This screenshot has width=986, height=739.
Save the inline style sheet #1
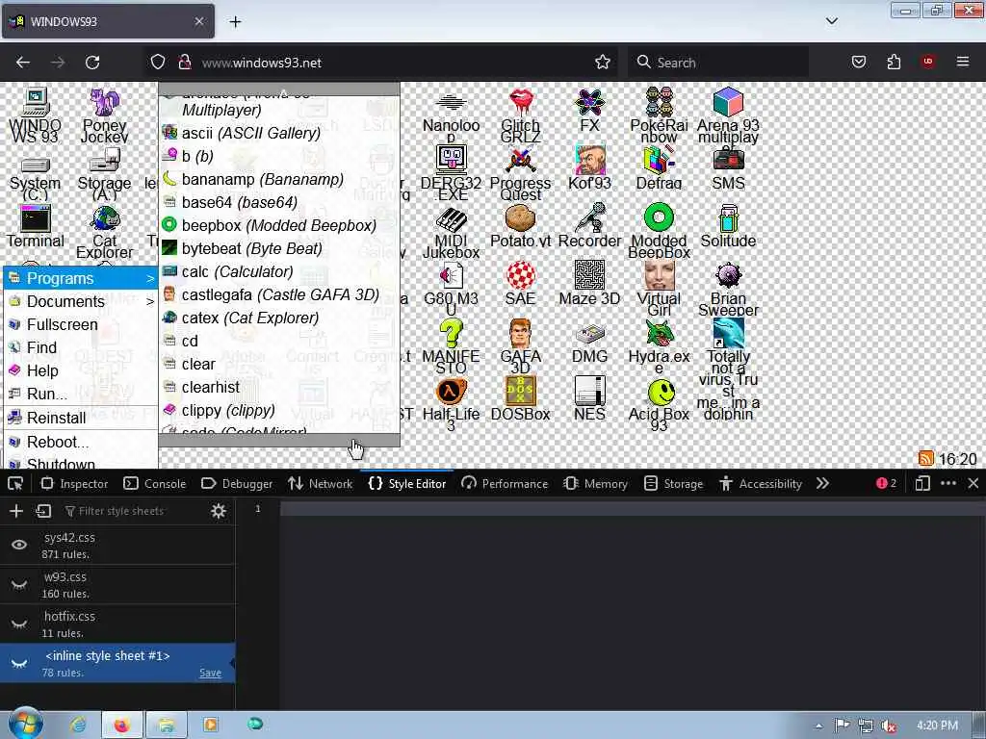[210, 673]
